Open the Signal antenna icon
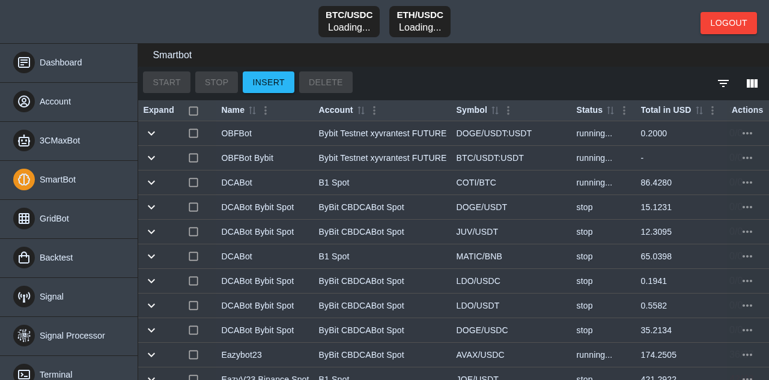Screen dimensions: 769x380 (x=24, y=297)
